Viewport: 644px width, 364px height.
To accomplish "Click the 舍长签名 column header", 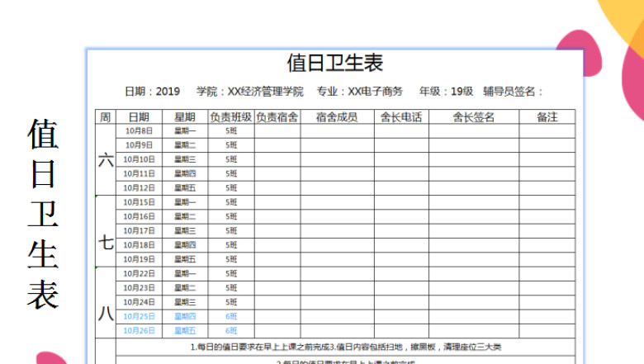I will point(474,117).
